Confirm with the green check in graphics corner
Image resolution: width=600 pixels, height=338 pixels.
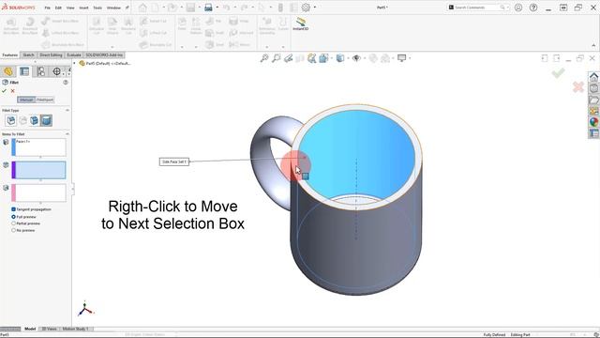(559, 73)
